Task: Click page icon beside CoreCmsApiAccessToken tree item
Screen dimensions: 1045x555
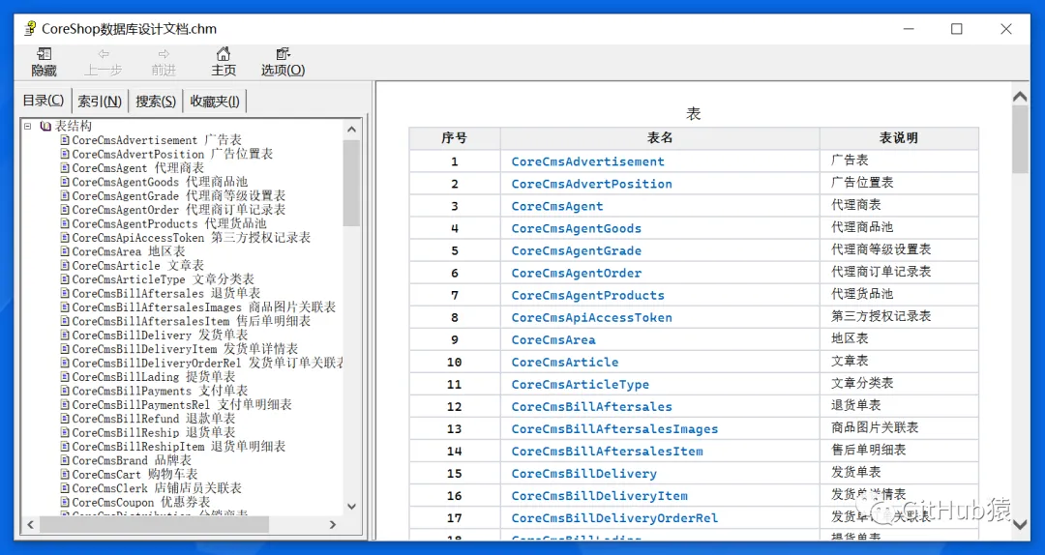Action: coord(65,237)
